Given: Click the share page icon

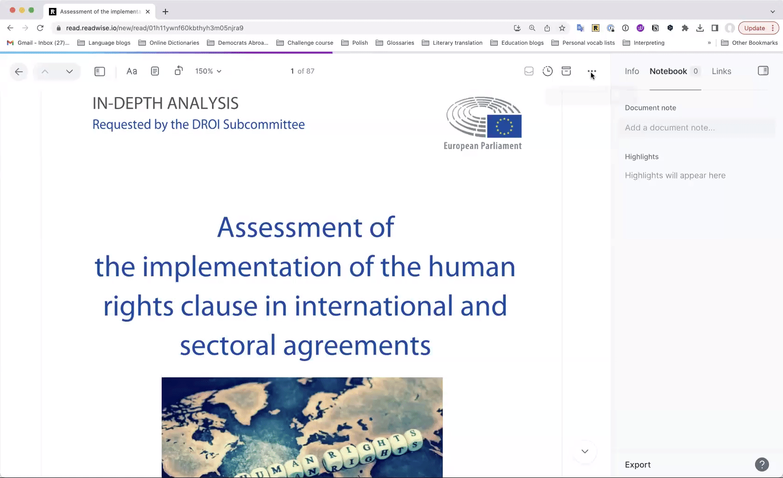Looking at the screenshot, I should (547, 28).
